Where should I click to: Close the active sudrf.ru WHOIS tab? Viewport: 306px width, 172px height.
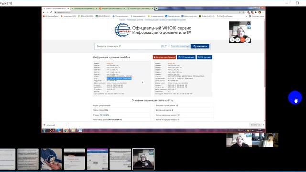point(68,9)
